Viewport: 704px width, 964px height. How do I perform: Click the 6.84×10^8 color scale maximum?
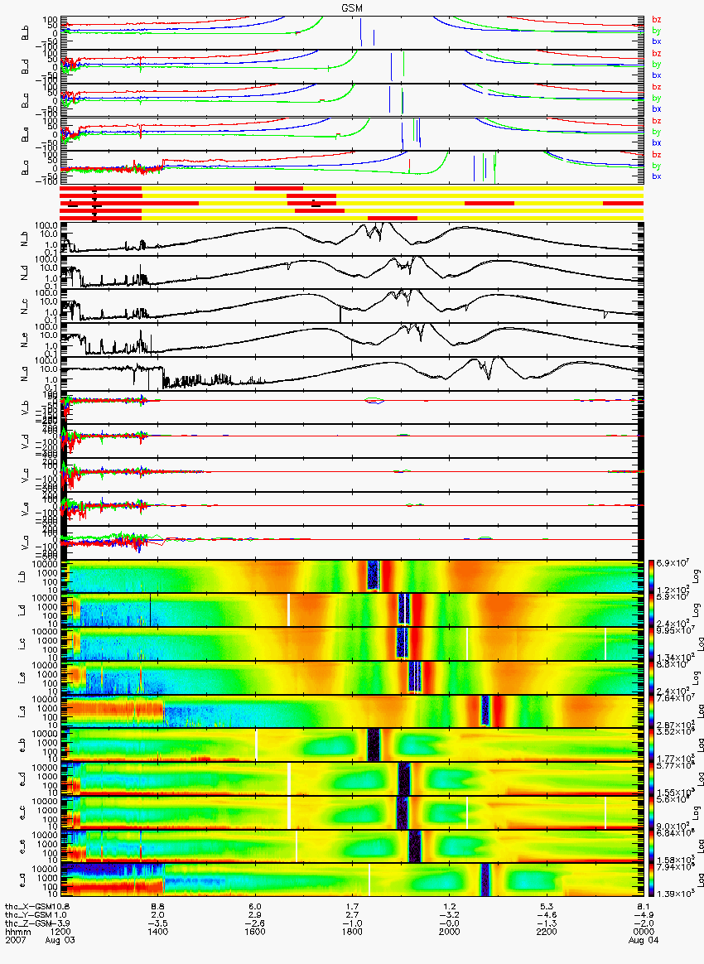(x=674, y=833)
